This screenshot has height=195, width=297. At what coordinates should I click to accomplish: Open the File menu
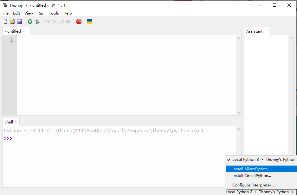pos(5,13)
